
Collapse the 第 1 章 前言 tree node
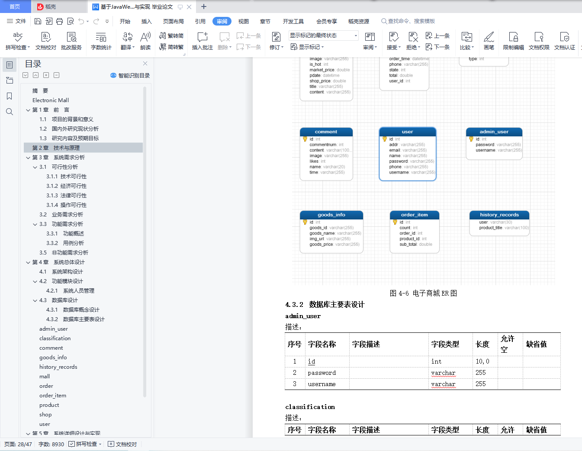click(x=28, y=110)
